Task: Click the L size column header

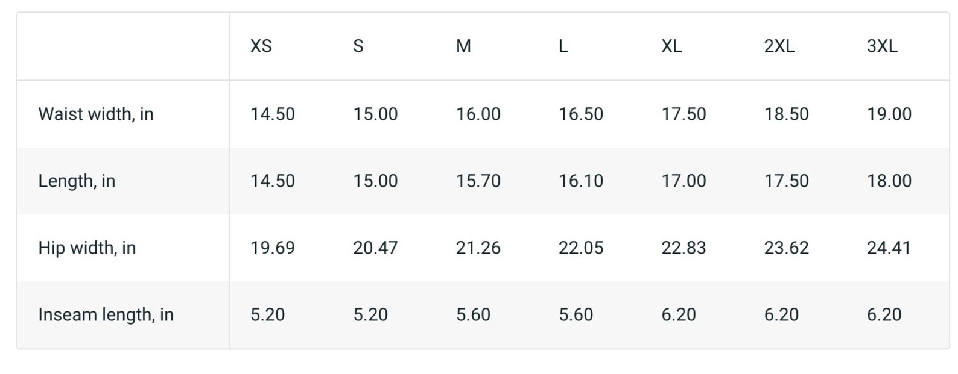Action: [x=563, y=46]
